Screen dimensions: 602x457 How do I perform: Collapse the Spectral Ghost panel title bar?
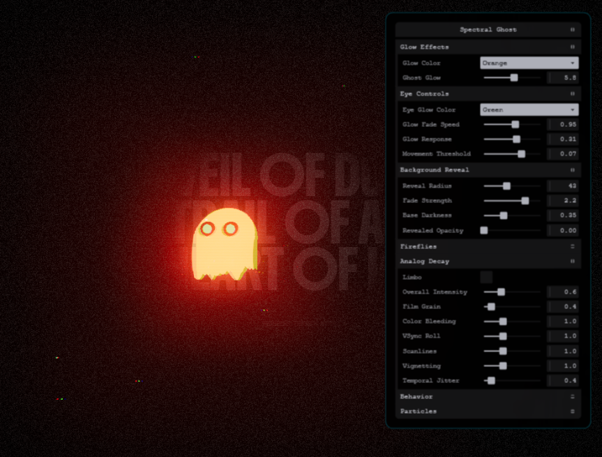pyautogui.click(x=488, y=30)
